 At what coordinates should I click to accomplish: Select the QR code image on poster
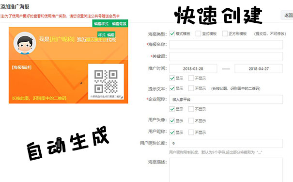tap(106, 82)
